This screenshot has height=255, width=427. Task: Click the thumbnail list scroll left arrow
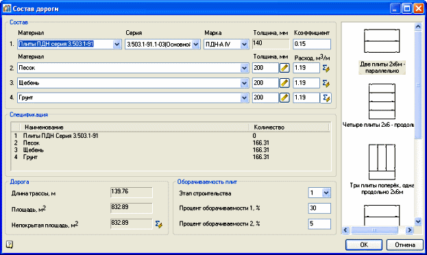pyautogui.click(x=345, y=230)
